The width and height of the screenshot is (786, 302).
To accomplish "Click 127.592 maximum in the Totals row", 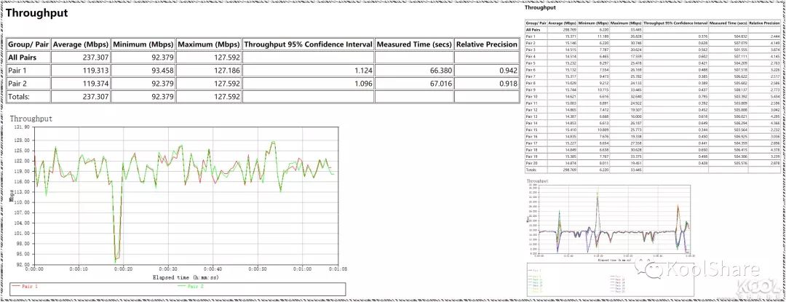I will 226,97.
